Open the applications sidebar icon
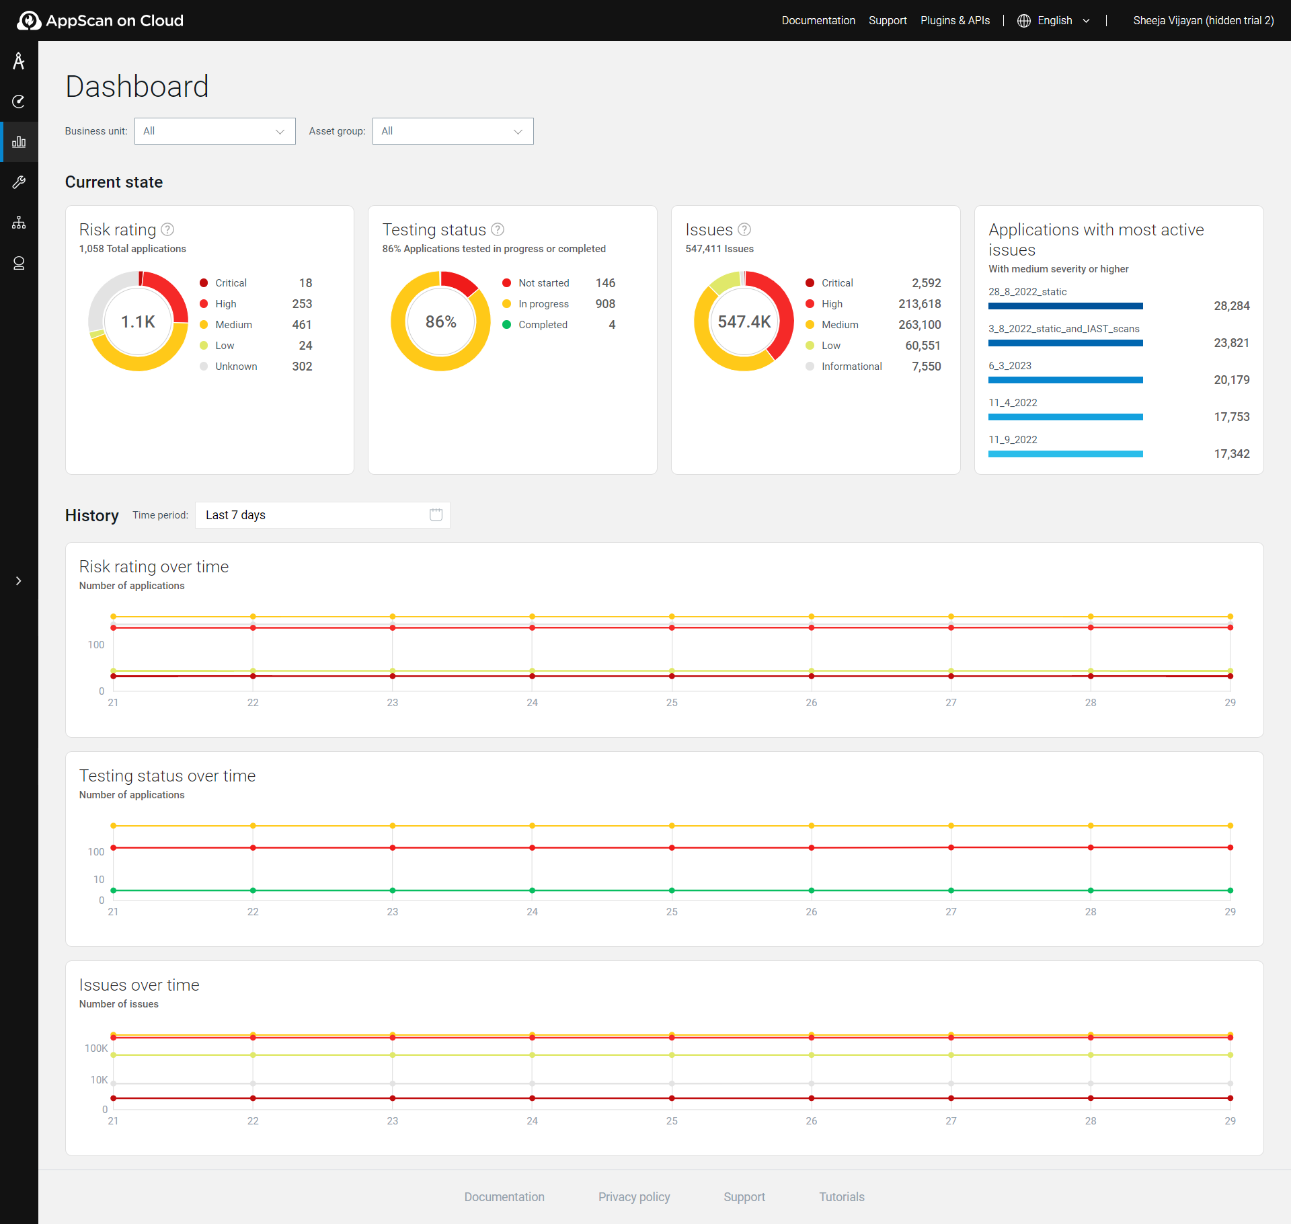1291x1224 pixels. click(19, 61)
